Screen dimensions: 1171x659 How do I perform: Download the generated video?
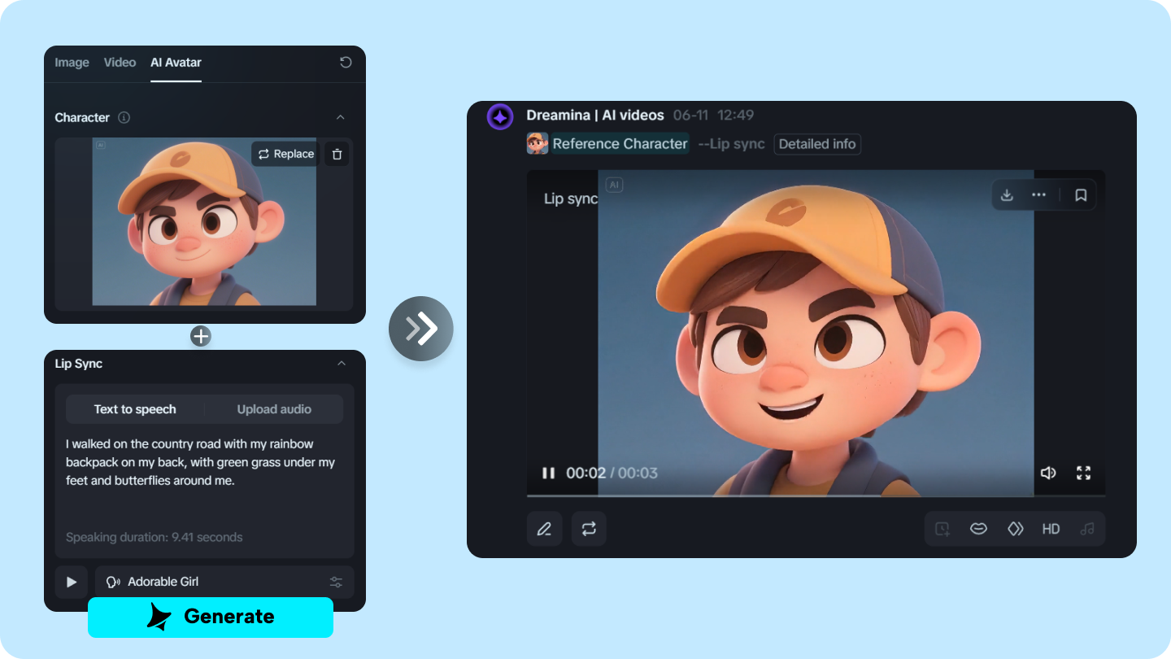click(x=1007, y=195)
